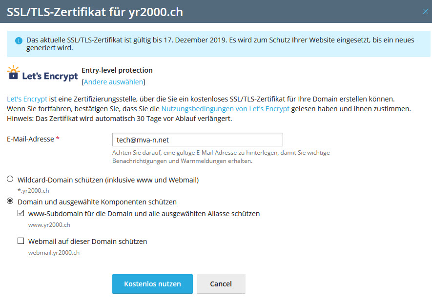Click the 'Achten Sie darauf' email hint text
This screenshot has height=302, width=432.
tap(221, 157)
